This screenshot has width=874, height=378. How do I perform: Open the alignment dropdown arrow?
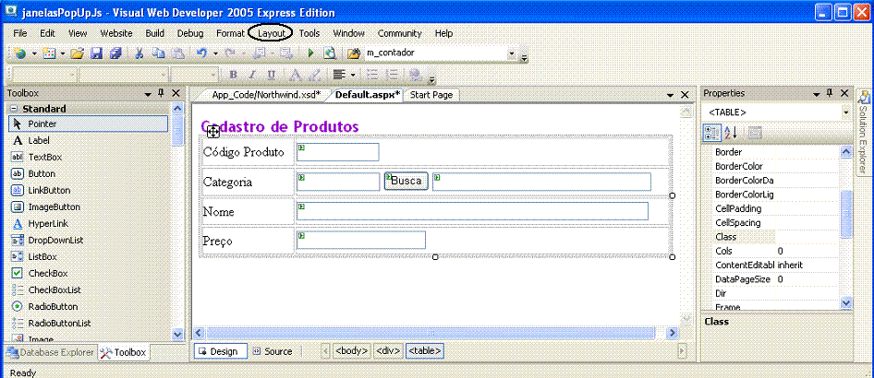coord(352,75)
